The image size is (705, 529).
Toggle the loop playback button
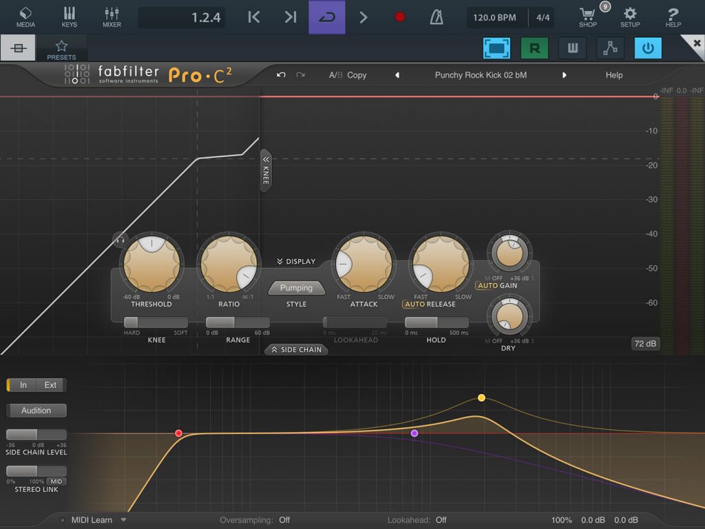coord(327,17)
